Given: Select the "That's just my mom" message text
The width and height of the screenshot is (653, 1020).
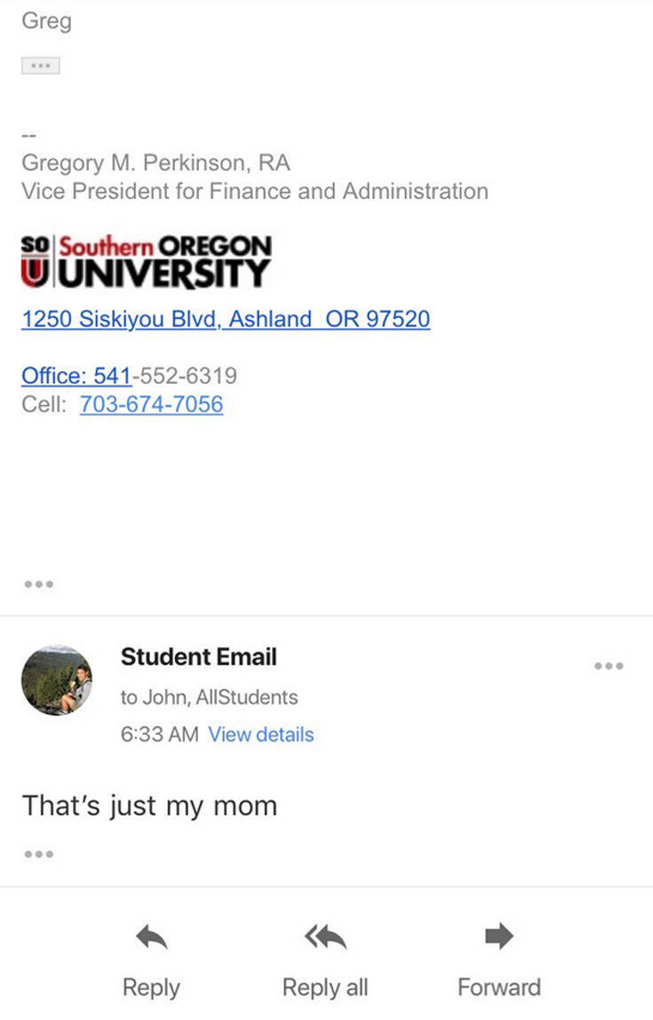Looking at the screenshot, I should [x=149, y=806].
